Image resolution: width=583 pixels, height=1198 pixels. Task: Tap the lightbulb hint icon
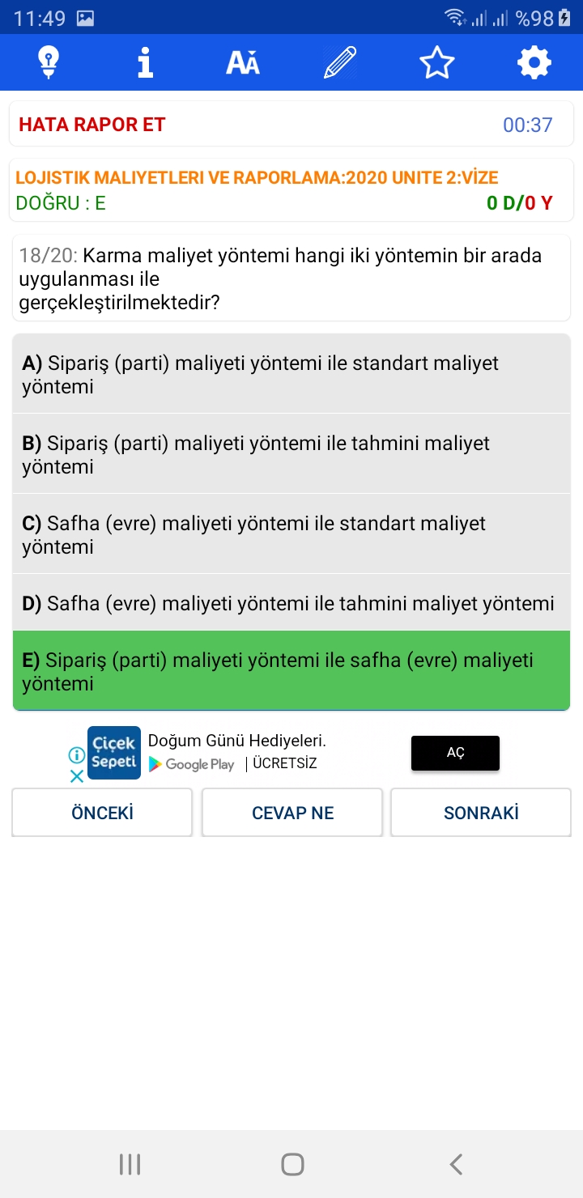click(x=49, y=62)
